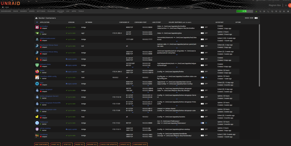Click the binhex-delugevpn-ProtonVPN droplet icon
This screenshot has height=146, width=291.
pyautogui.click(x=37, y=104)
